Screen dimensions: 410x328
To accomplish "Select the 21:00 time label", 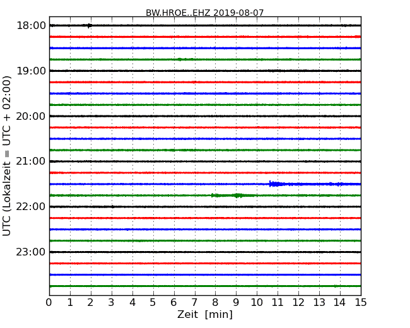I will [31, 161].
